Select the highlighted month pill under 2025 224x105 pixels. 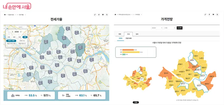click(x=25, y=37)
